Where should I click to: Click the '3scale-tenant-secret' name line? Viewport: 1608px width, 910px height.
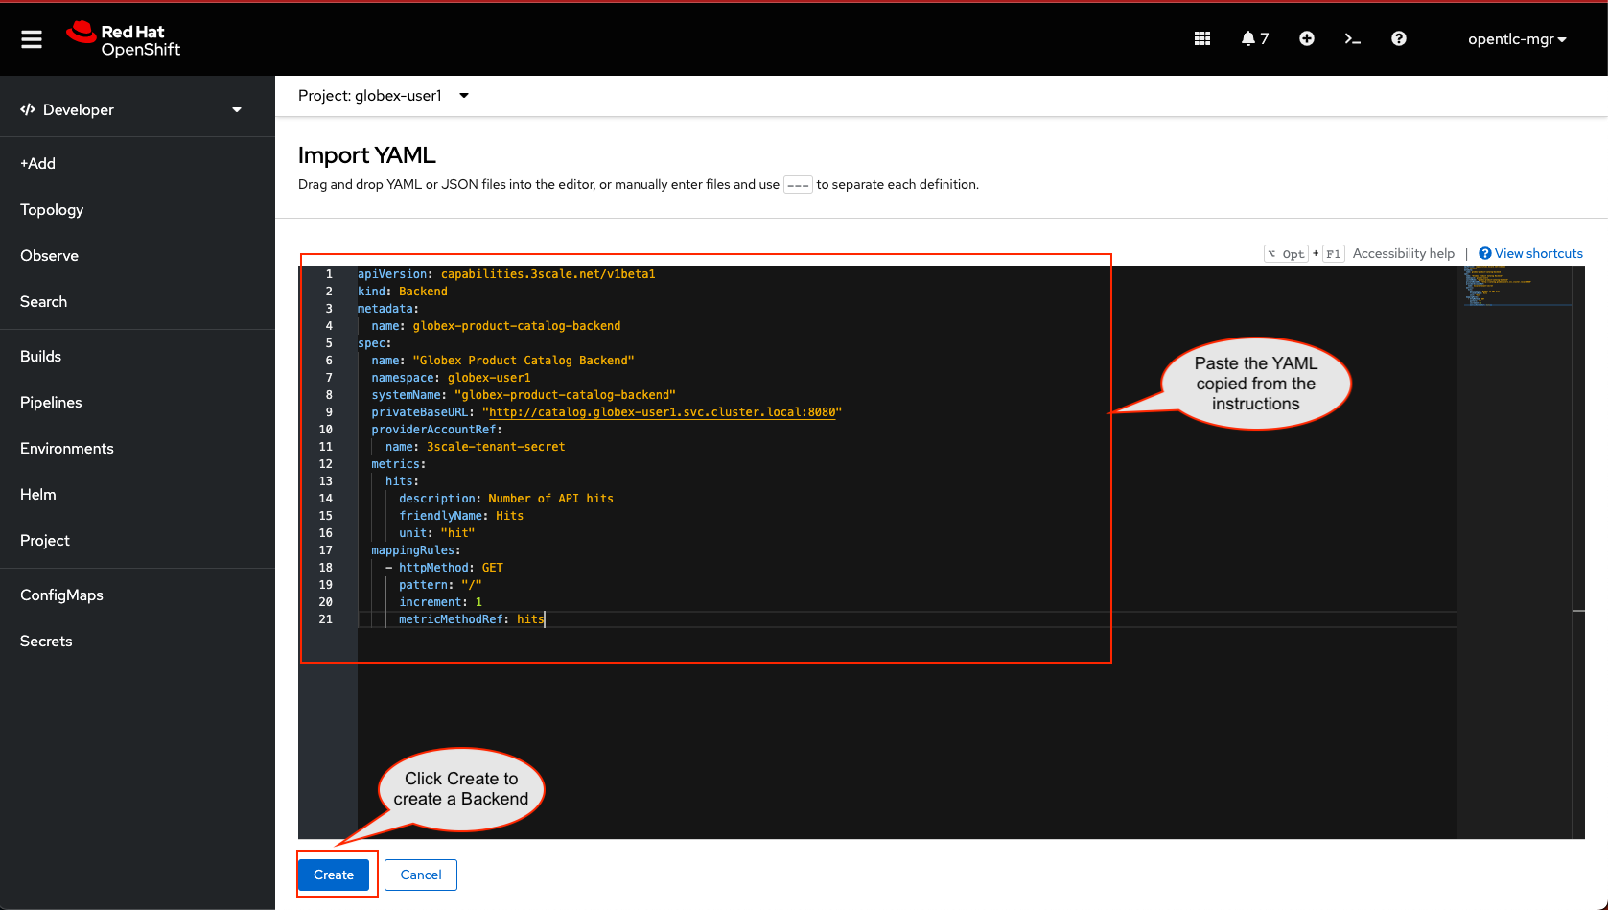(x=475, y=447)
